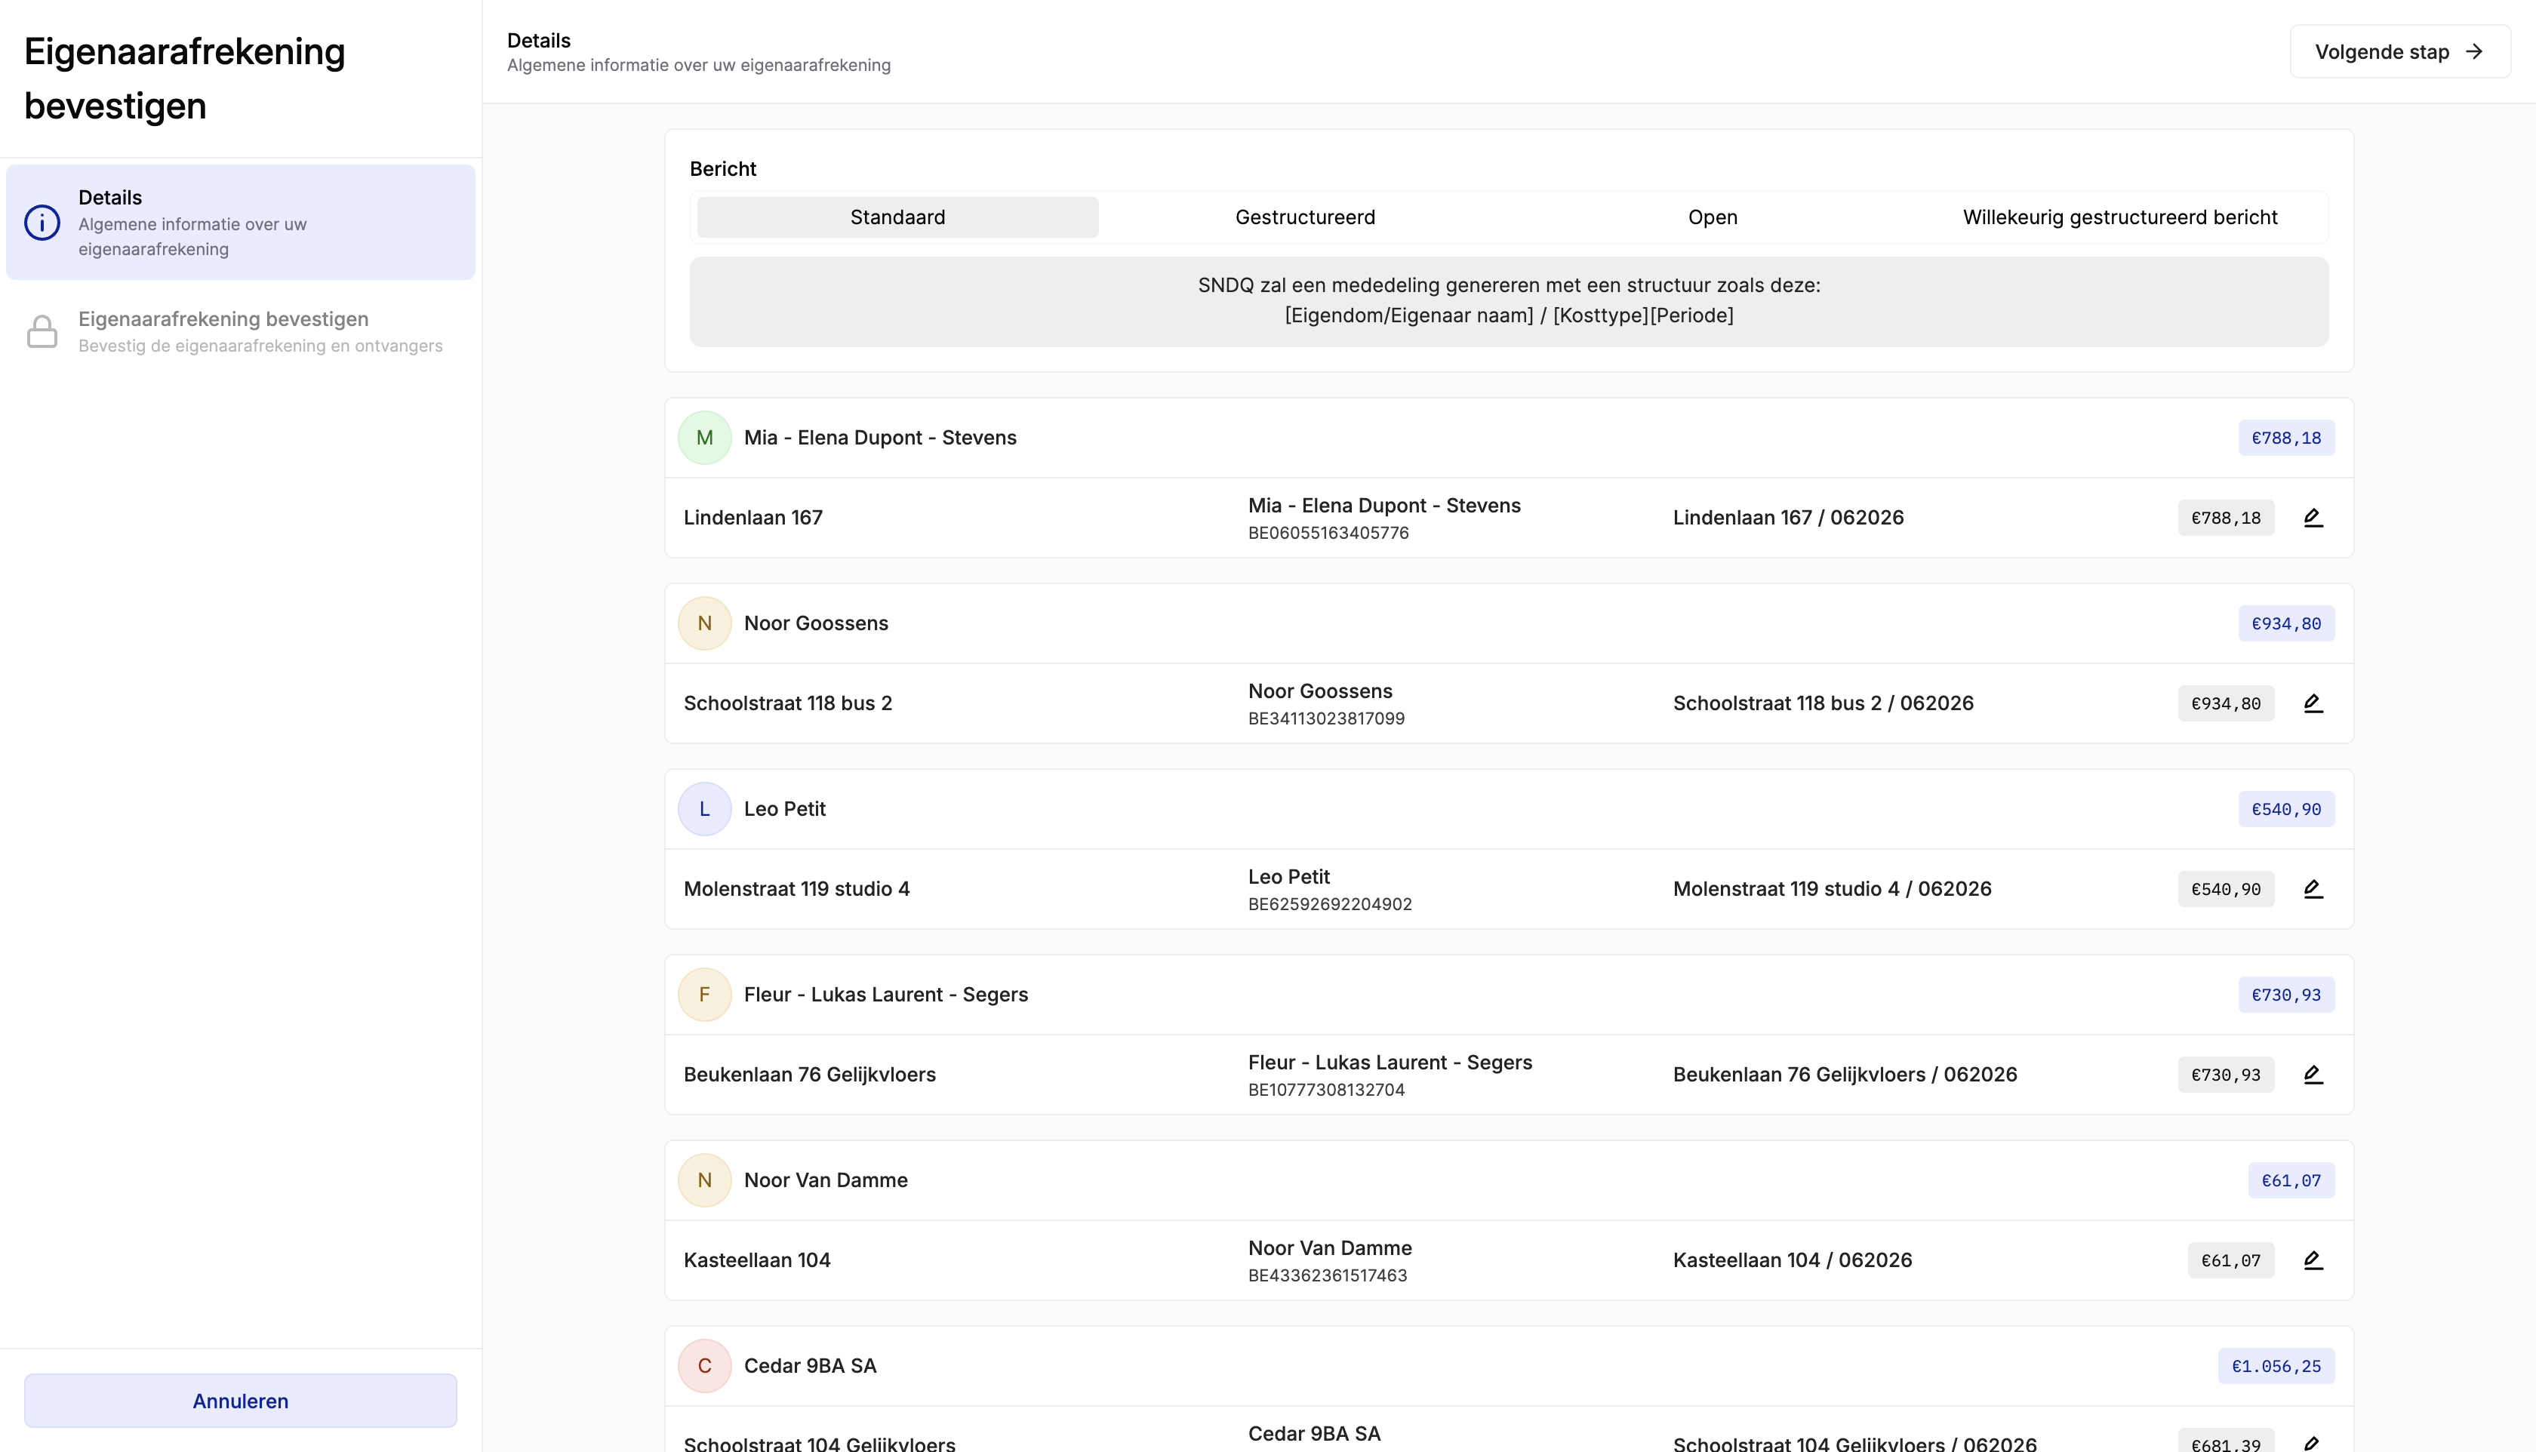
Task: Click IBAN BE43362361517463
Action: point(1328,1275)
